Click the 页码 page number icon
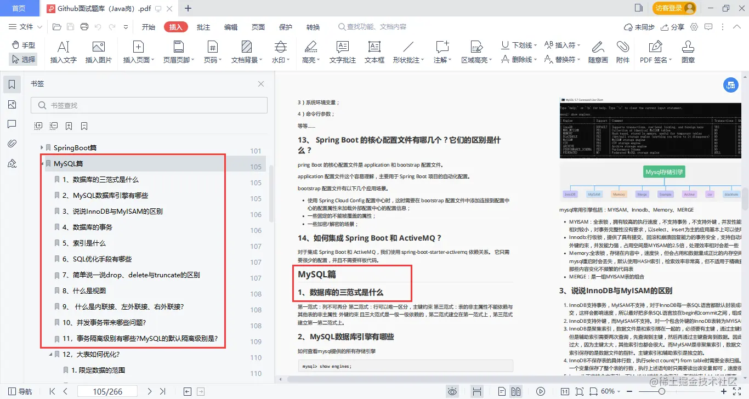The image size is (749, 399). click(x=212, y=52)
